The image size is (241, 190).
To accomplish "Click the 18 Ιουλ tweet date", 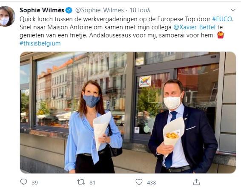I will point(140,10).
